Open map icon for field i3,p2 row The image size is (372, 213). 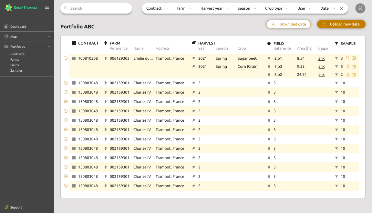coord(354,75)
